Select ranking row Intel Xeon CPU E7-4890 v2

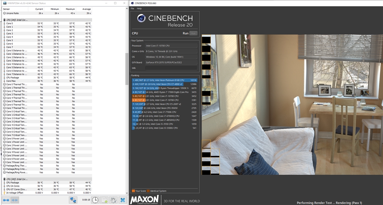click(165, 84)
